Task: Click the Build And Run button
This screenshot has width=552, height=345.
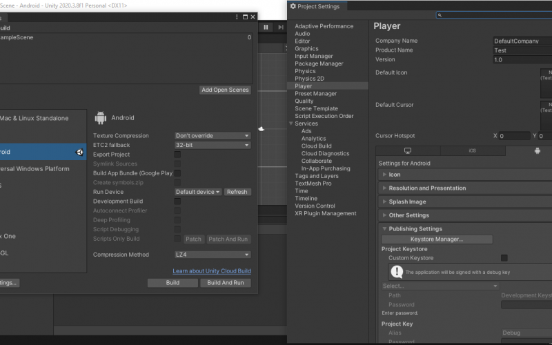Action: click(x=226, y=283)
